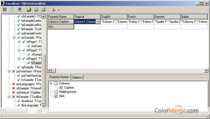Image resolution: width=210 pixels, height=119 pixels.
Task: Uncheck the Caption property checkbox
Action: click(61, 88)
